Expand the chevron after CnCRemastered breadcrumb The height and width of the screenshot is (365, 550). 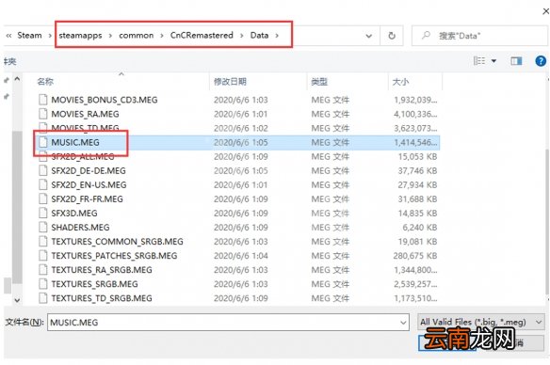pos(242,36)
